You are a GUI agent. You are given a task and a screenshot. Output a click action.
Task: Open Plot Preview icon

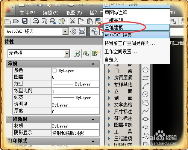(44, 21)
